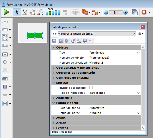Select the radio button object tool

[x=5, y=62]
